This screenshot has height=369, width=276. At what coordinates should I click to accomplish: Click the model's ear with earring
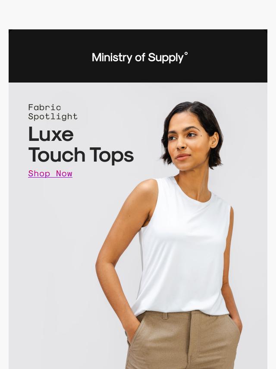click(214, 140)
